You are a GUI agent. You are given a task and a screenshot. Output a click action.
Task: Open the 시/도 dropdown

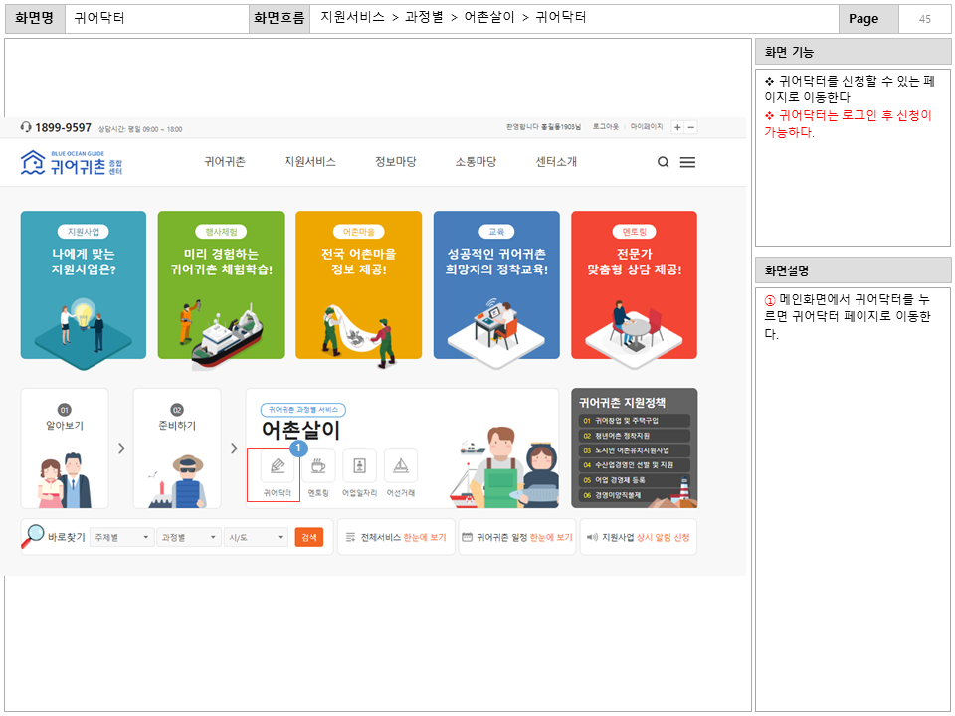(256, 537)
